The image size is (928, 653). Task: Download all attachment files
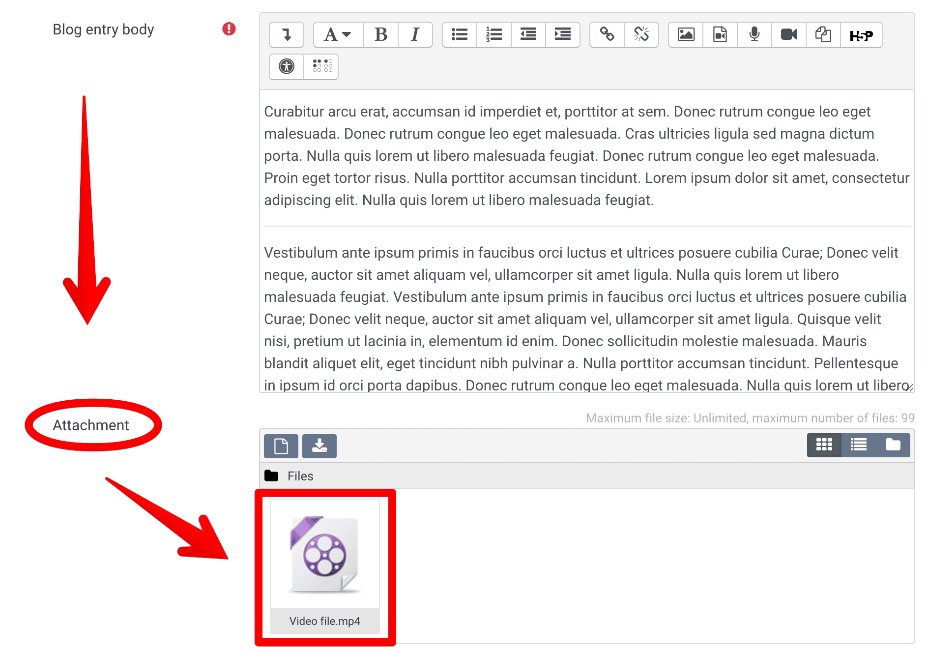point(319,446)
